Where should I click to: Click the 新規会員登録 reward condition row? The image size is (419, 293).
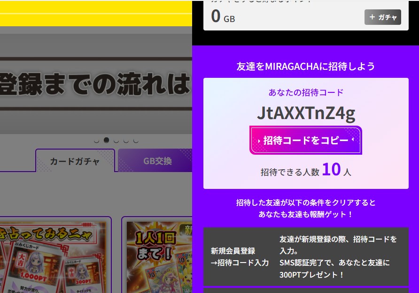tap(306, 256)
